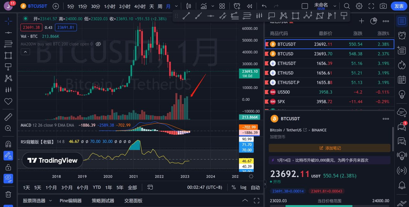Create an alert with the alarm-plus icon
The height and width of the screenshot is (207, 409).
237,6
